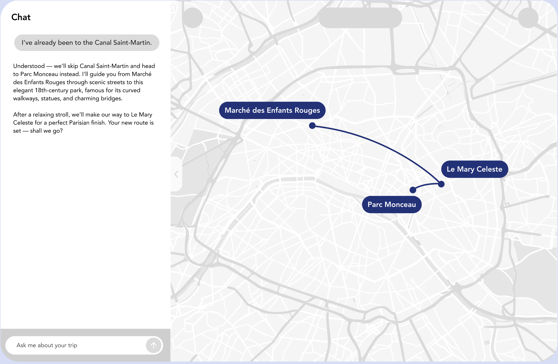
Task: Click the Le Mary Celeste map pin
Action: (441, 184)
